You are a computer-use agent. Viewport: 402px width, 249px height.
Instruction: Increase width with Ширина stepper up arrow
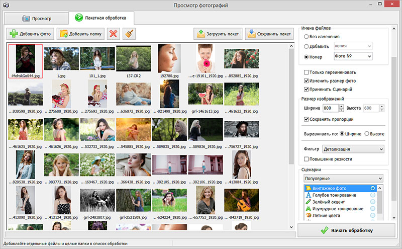[341, 106]
